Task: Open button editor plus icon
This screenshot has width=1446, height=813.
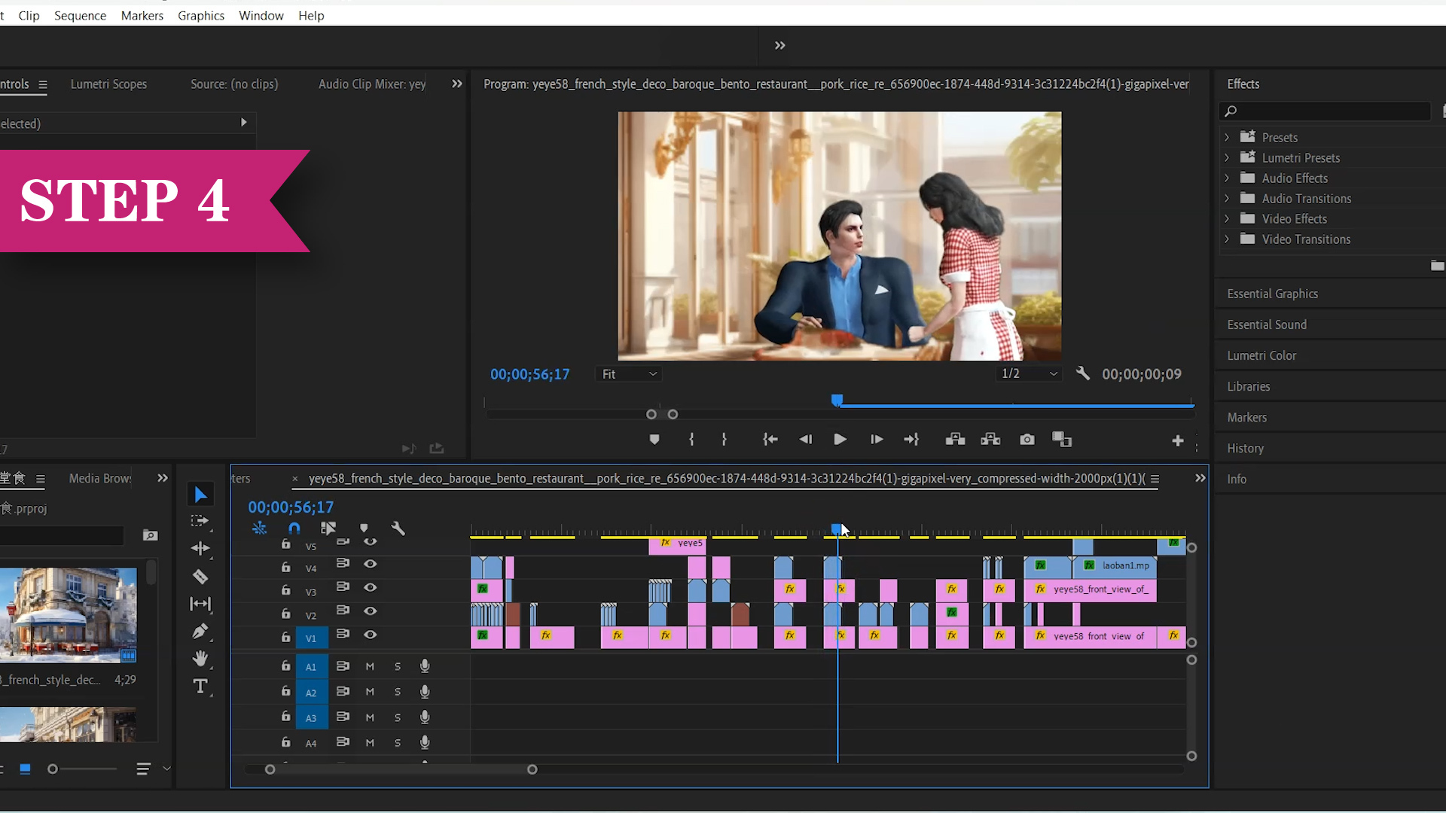Action: click(x=1178, y=441)
